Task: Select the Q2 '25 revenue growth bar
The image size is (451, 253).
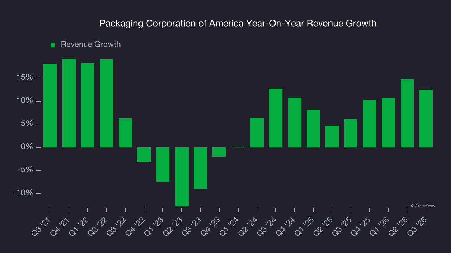Action: 332,136
